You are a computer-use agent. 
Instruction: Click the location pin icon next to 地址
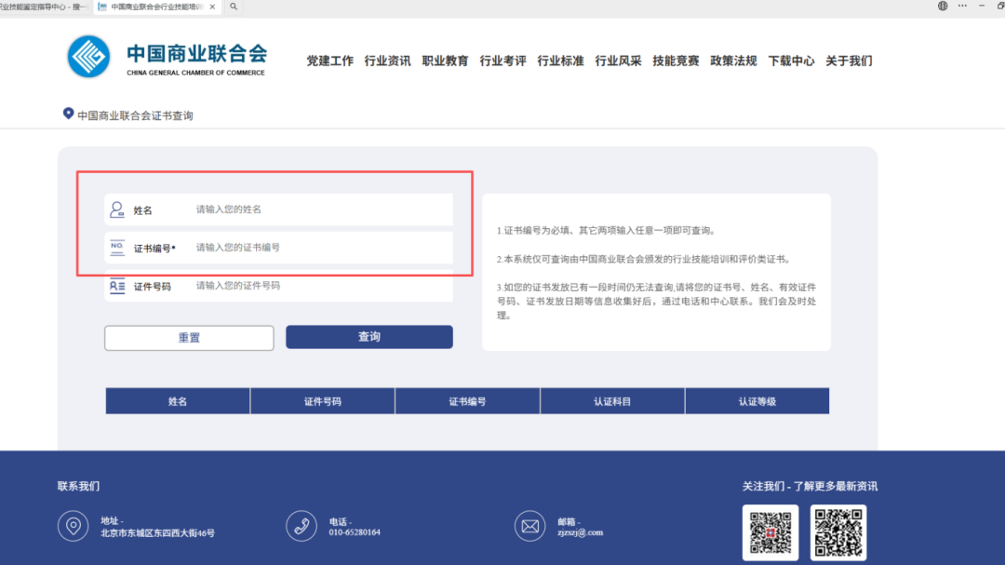(73, 526)
